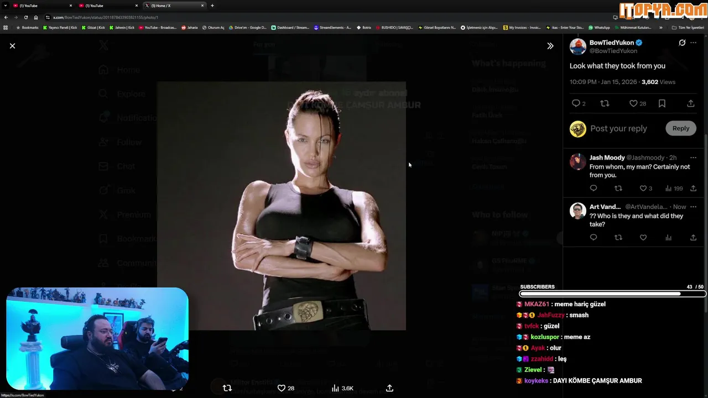This screenshot has height=398, width=708.
Task: Open the StreamElements bookmark
Action: click(x=332, y=28)
